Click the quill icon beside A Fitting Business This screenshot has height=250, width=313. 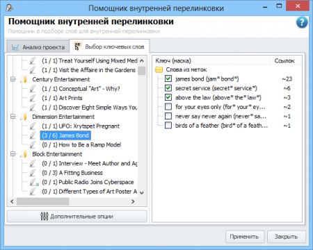pyautogui.click(x=33, y=173)
